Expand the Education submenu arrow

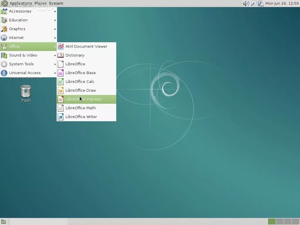55,20
